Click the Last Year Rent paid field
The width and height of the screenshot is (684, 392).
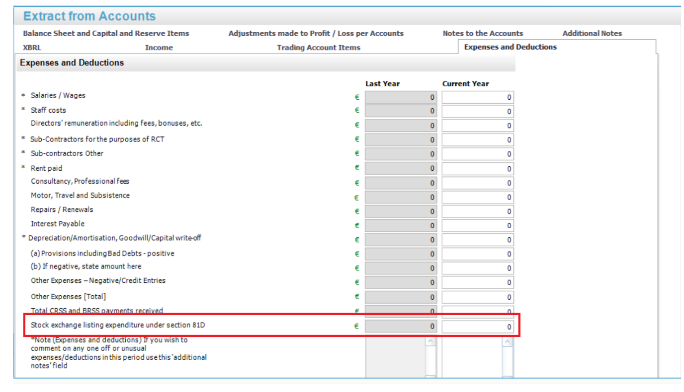tap(401, 169)
